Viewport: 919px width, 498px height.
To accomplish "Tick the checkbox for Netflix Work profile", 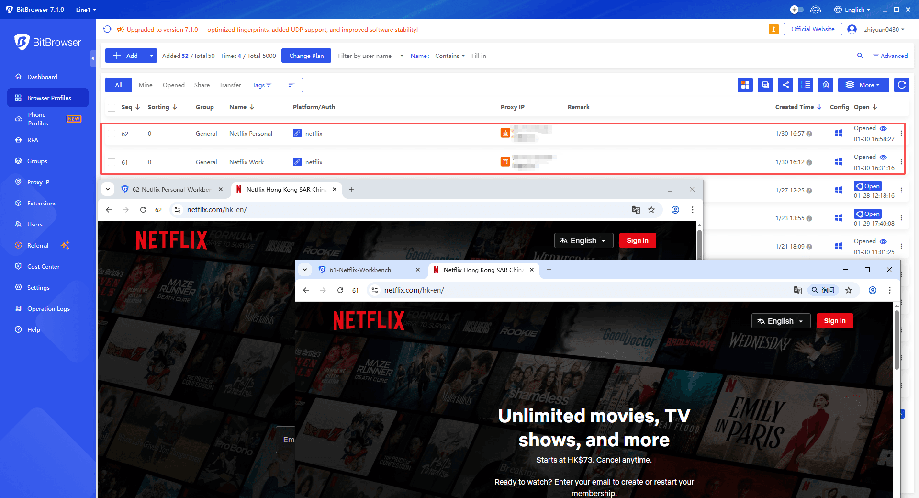I will 112,162.
